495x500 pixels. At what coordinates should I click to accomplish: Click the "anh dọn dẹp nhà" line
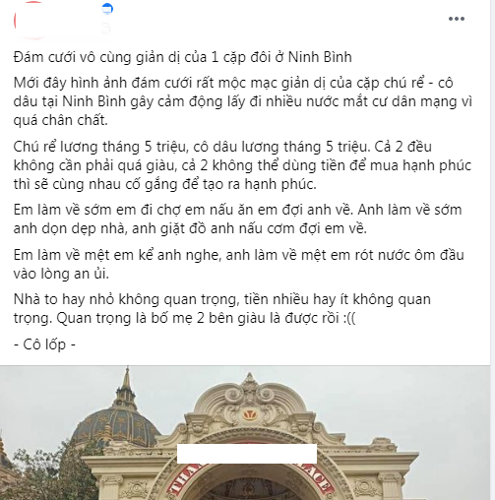190,228
